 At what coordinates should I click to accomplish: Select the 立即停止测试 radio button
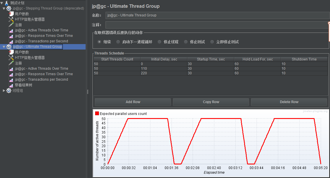212,42
